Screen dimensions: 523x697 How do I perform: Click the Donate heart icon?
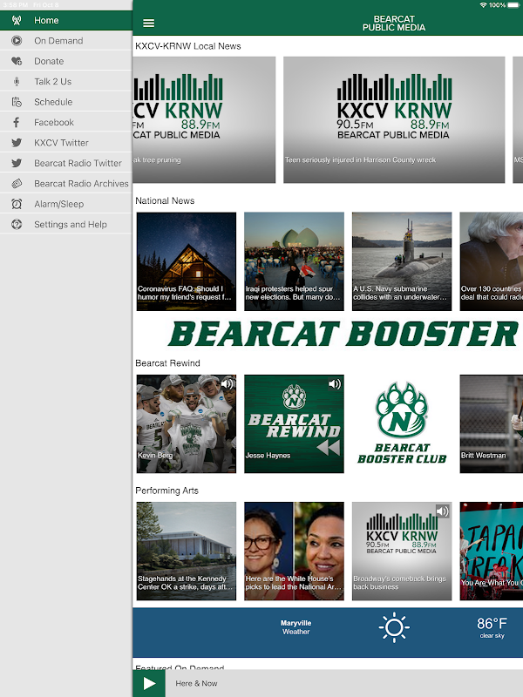[x=17, y=61]
